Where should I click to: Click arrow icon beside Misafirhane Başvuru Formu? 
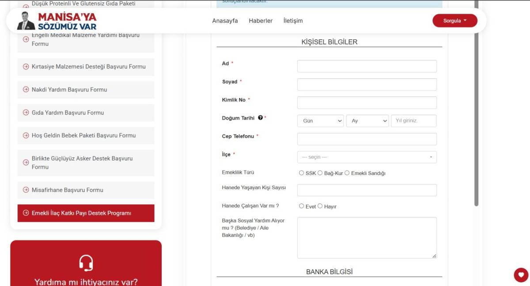26,190
